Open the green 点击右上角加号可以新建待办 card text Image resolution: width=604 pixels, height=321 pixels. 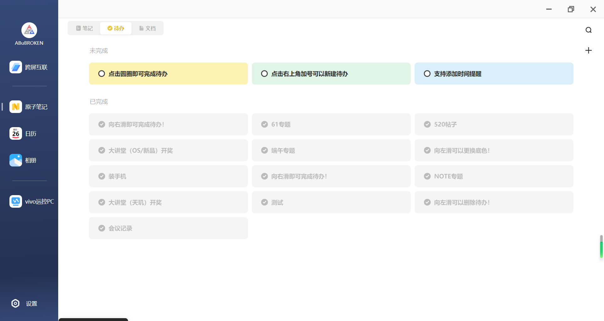[310, 74]
